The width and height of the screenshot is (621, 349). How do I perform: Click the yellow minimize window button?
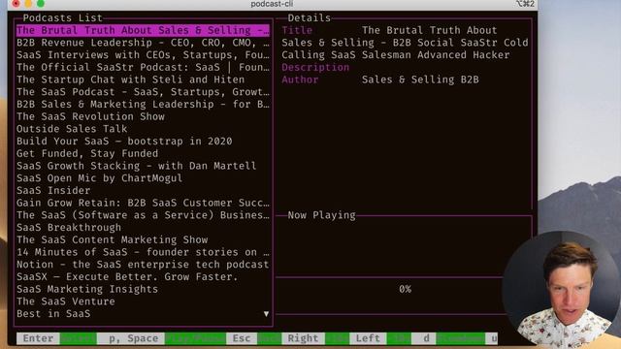(28, 4)
